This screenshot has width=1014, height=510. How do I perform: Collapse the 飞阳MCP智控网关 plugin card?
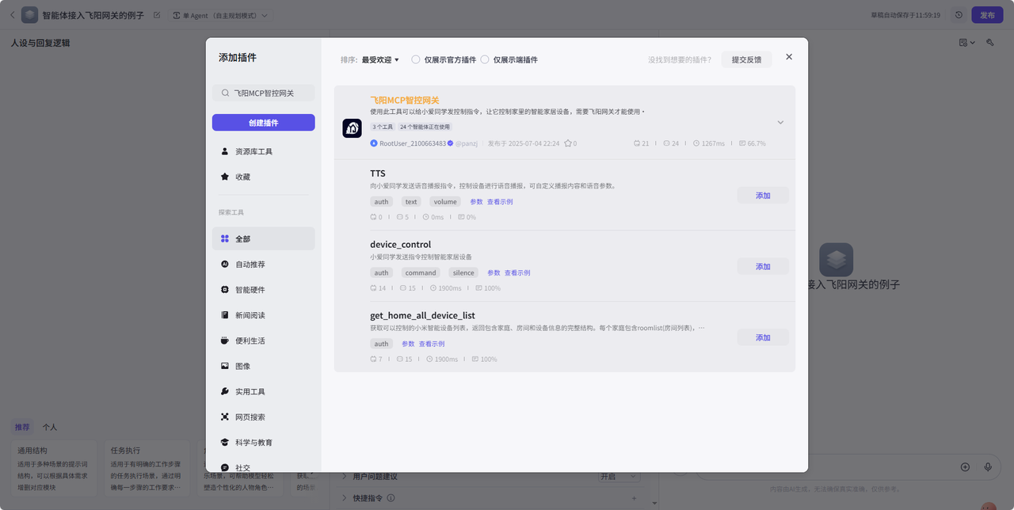click(x=780, y=122)
